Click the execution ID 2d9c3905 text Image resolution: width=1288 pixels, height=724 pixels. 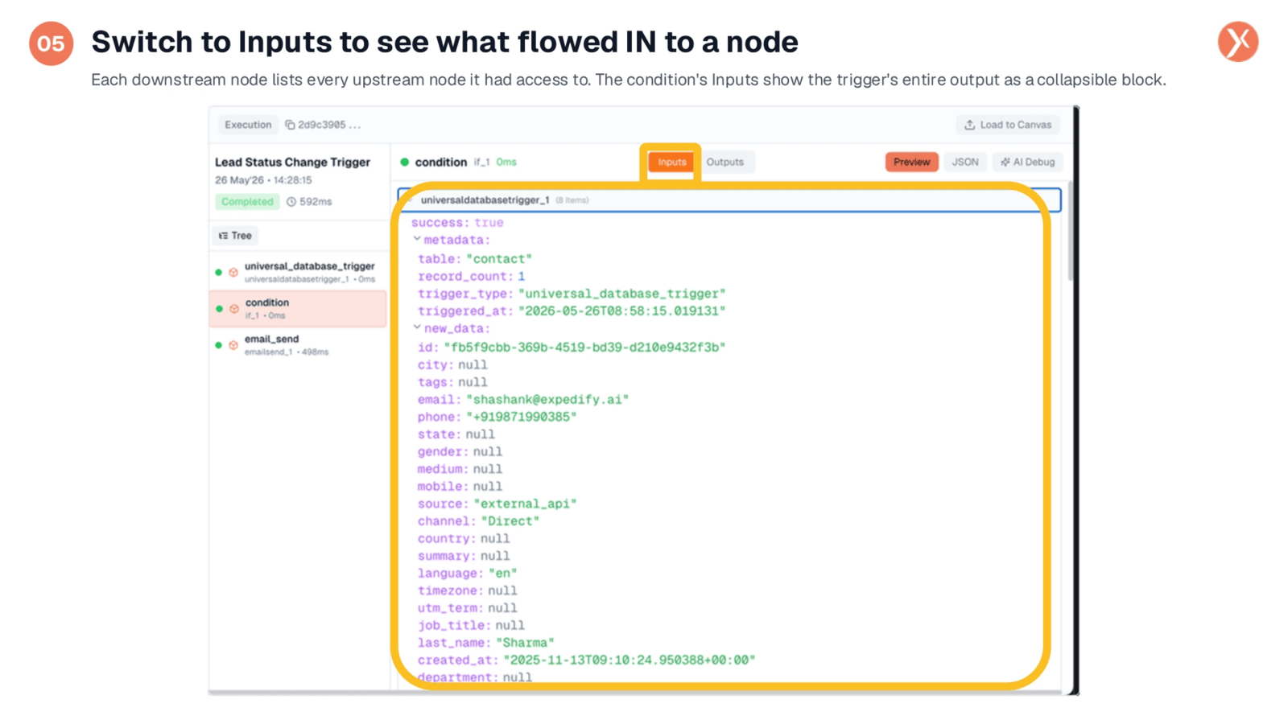pos(329,125)
